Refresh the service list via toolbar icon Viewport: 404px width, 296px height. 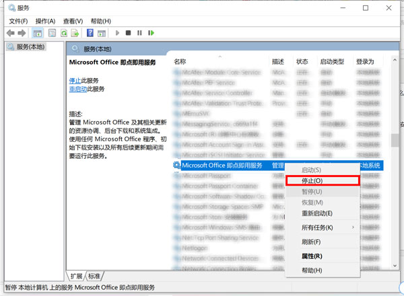coord(64,33)
